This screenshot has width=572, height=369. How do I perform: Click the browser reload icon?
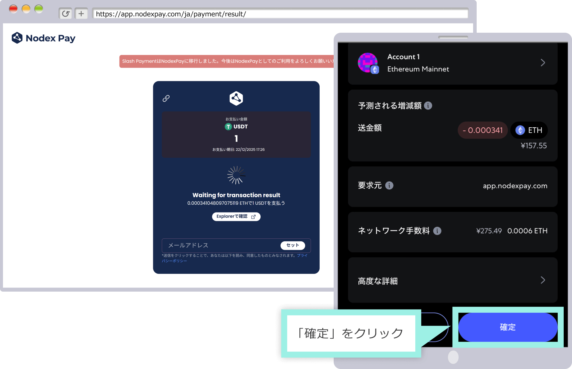pyautogui.click(x=66, y=13)
